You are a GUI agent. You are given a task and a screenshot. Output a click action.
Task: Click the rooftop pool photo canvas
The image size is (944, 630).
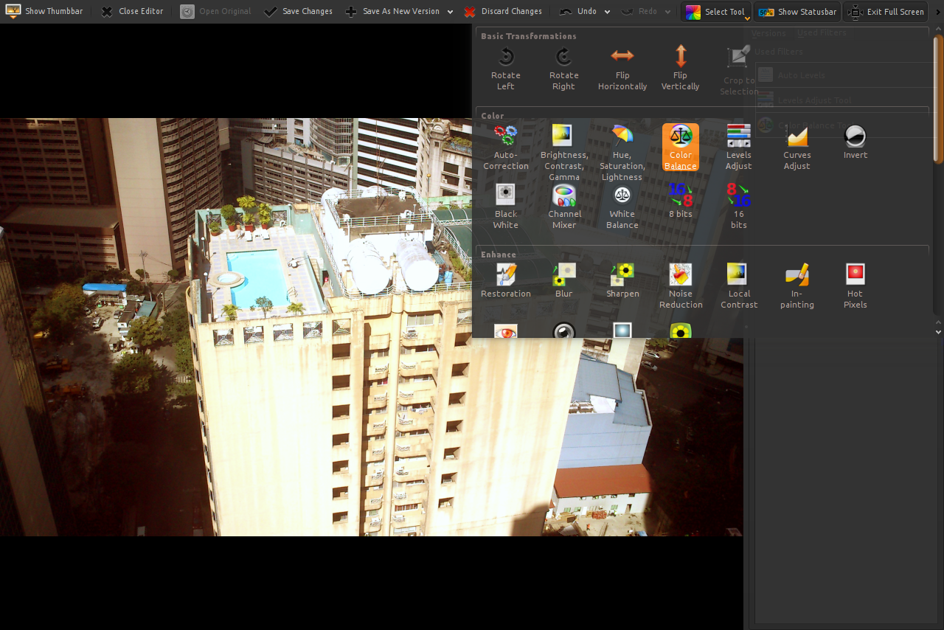(x=371, y=327)
